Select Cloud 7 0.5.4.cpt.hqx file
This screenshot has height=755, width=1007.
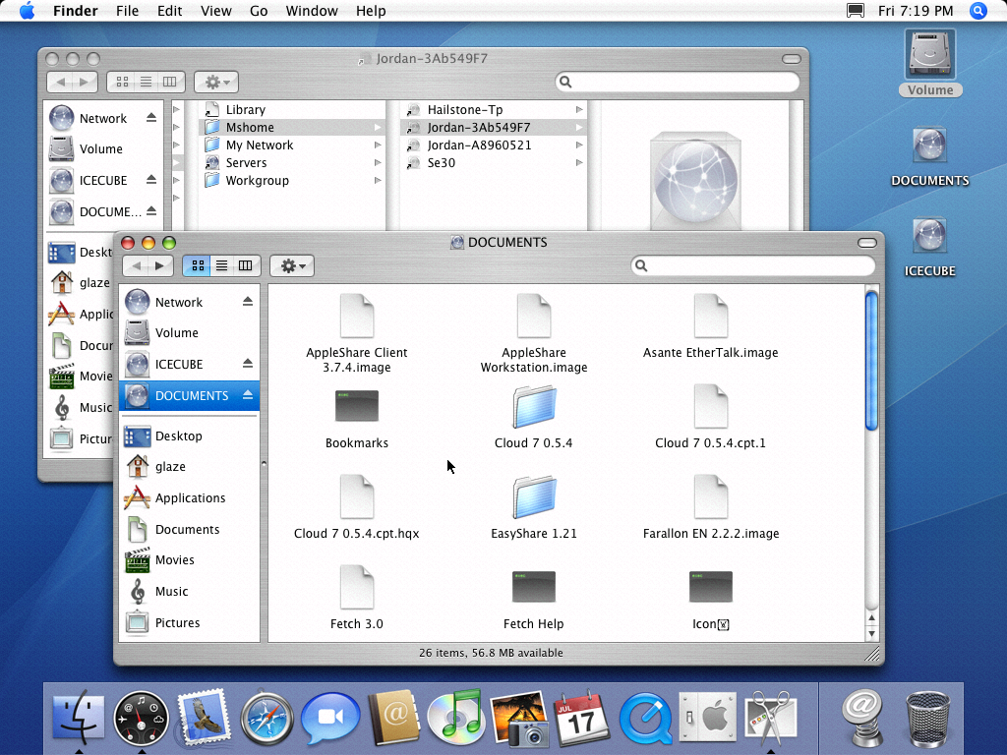356,496
